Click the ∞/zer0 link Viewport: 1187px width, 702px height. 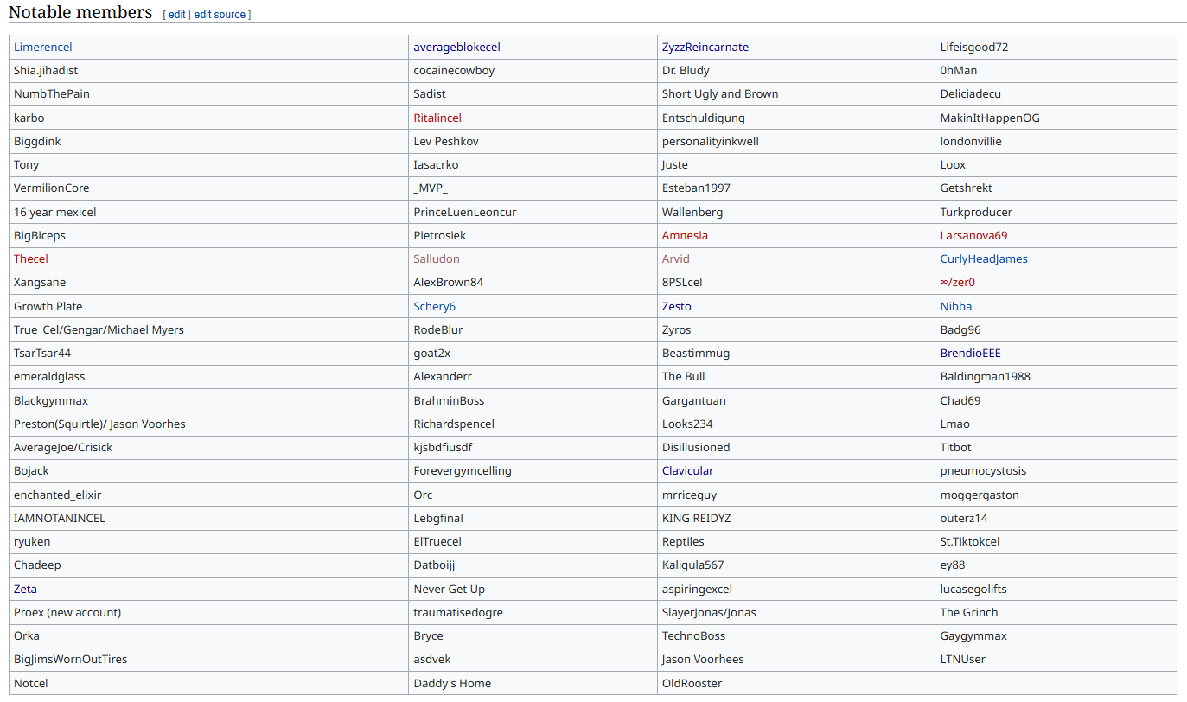[957, 283]
